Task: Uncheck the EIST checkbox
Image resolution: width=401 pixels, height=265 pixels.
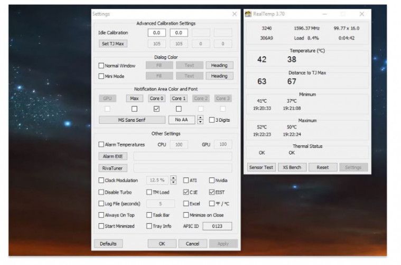Action: [212, 192]
